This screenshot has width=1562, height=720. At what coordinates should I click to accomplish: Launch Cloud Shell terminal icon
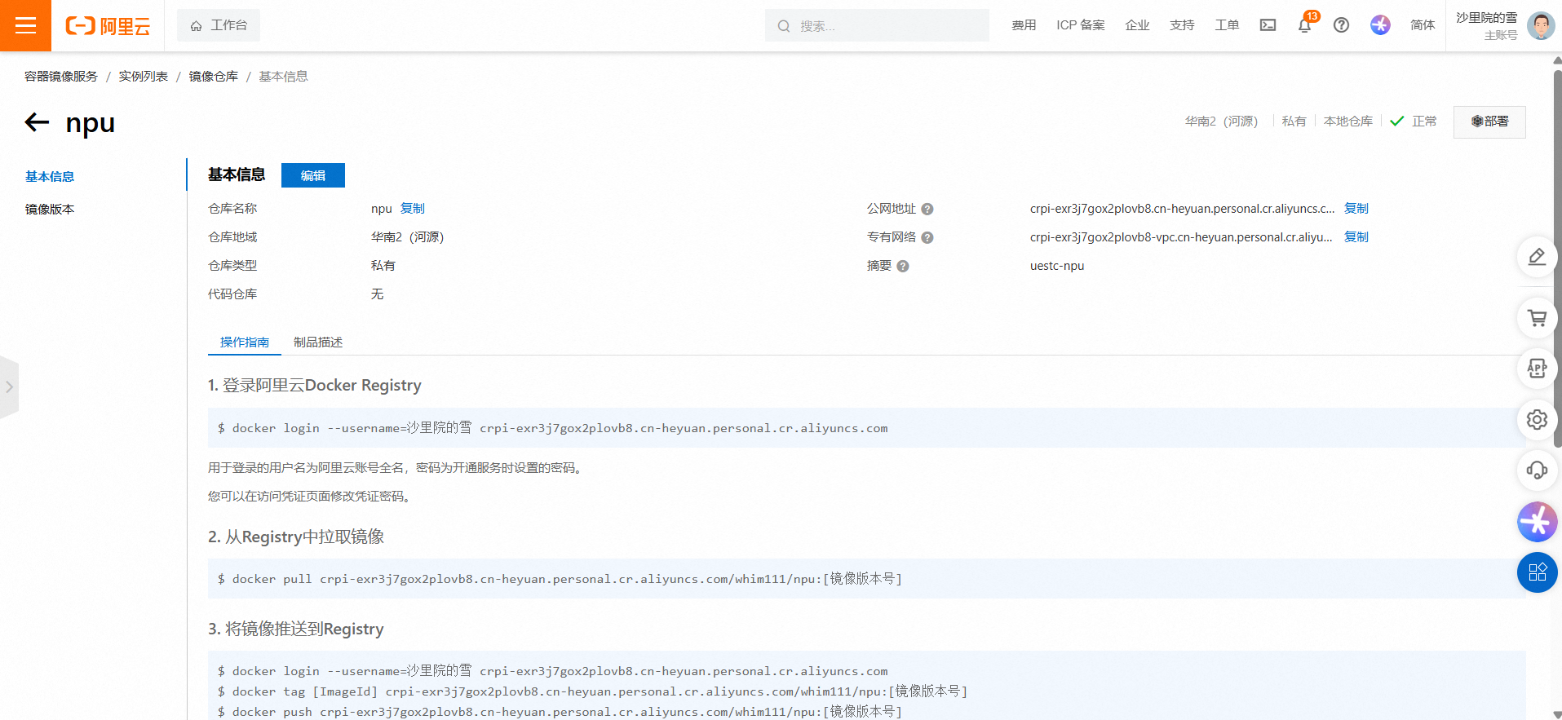click(1268, 25)
